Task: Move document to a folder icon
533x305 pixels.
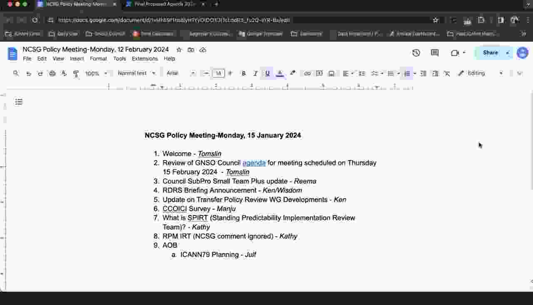Action: pos(191,50)
